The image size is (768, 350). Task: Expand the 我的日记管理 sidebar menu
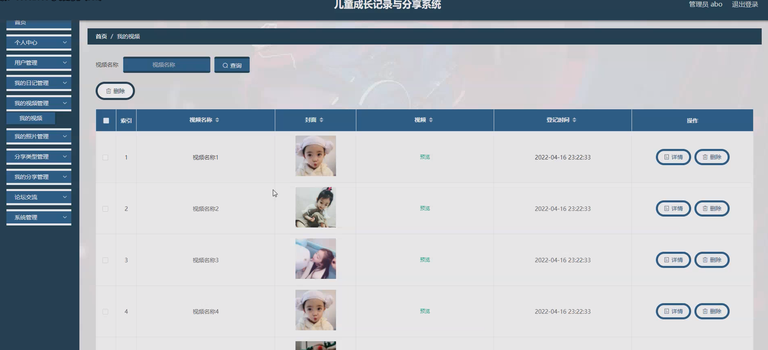point(39,83)
